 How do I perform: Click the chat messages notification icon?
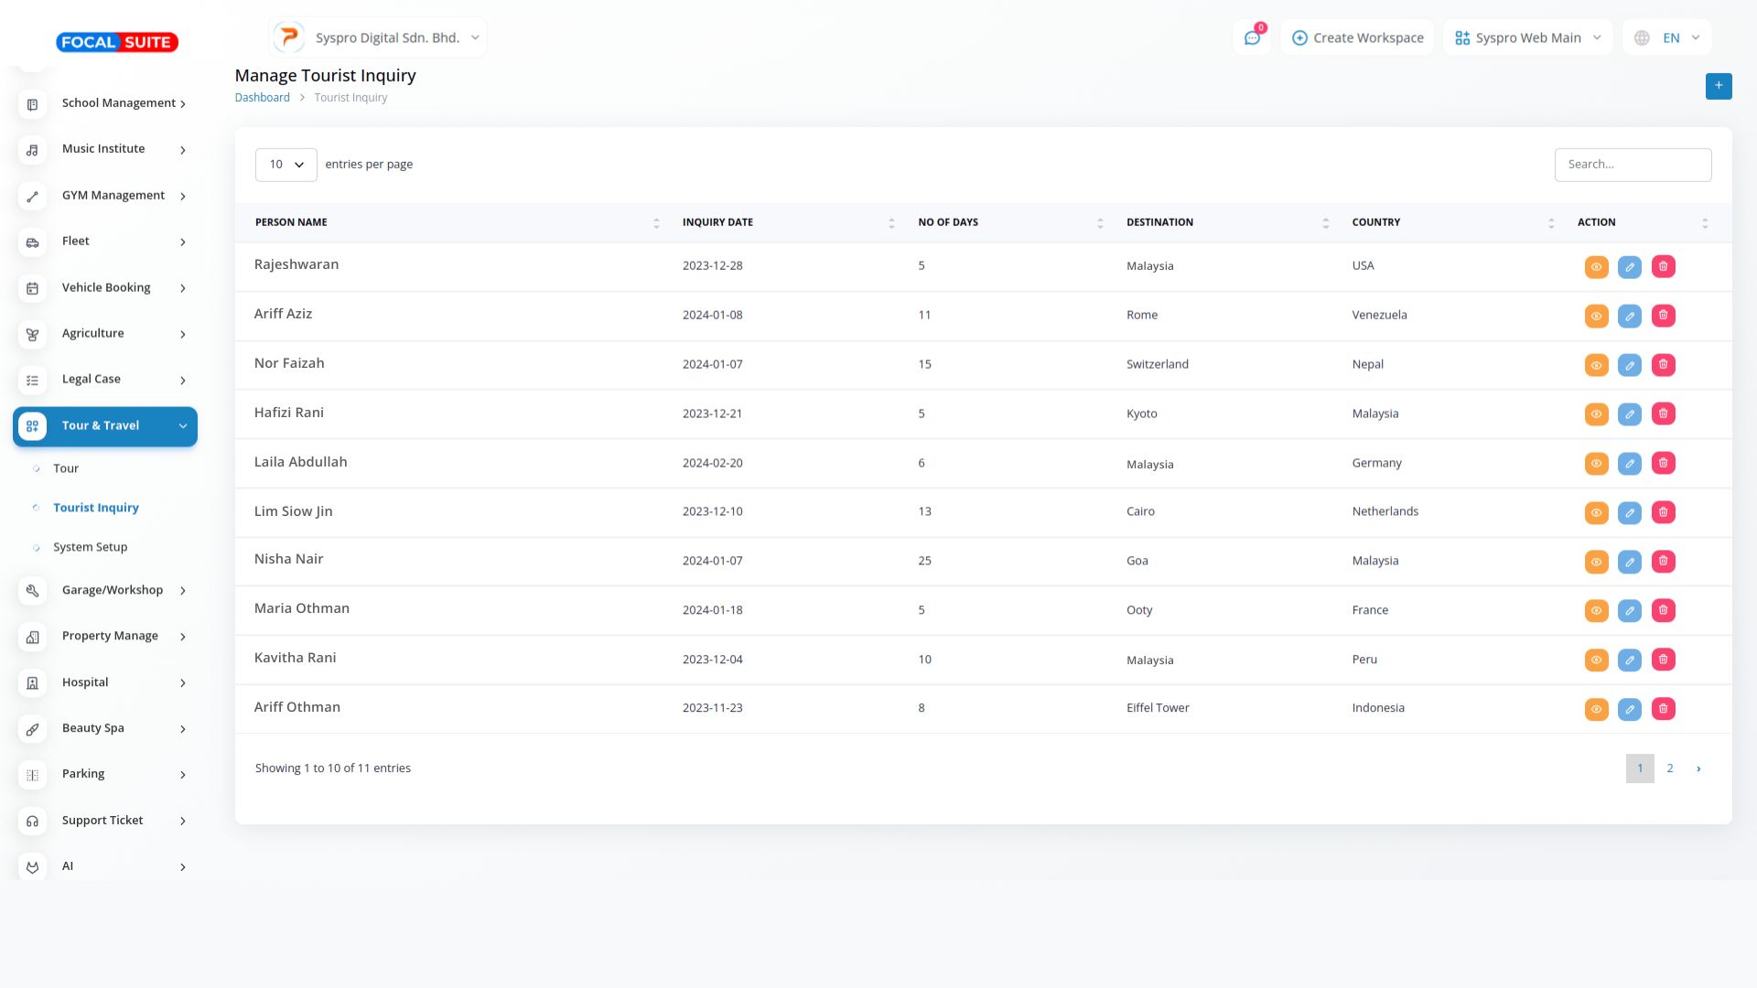pos(1251,38)
